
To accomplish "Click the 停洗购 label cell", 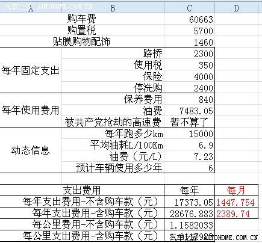I will pyautogui.click(x=113, y=87).
